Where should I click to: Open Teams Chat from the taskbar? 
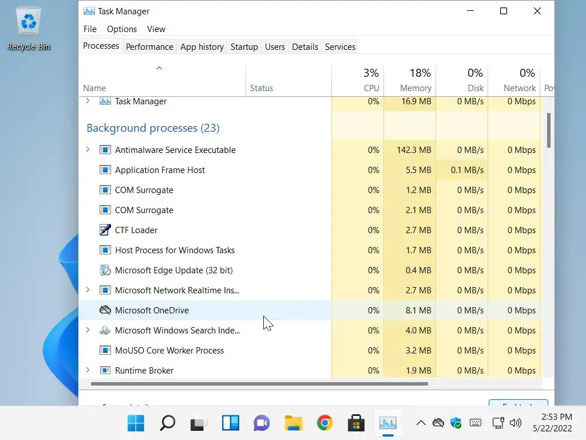click(x=262, y=423)
